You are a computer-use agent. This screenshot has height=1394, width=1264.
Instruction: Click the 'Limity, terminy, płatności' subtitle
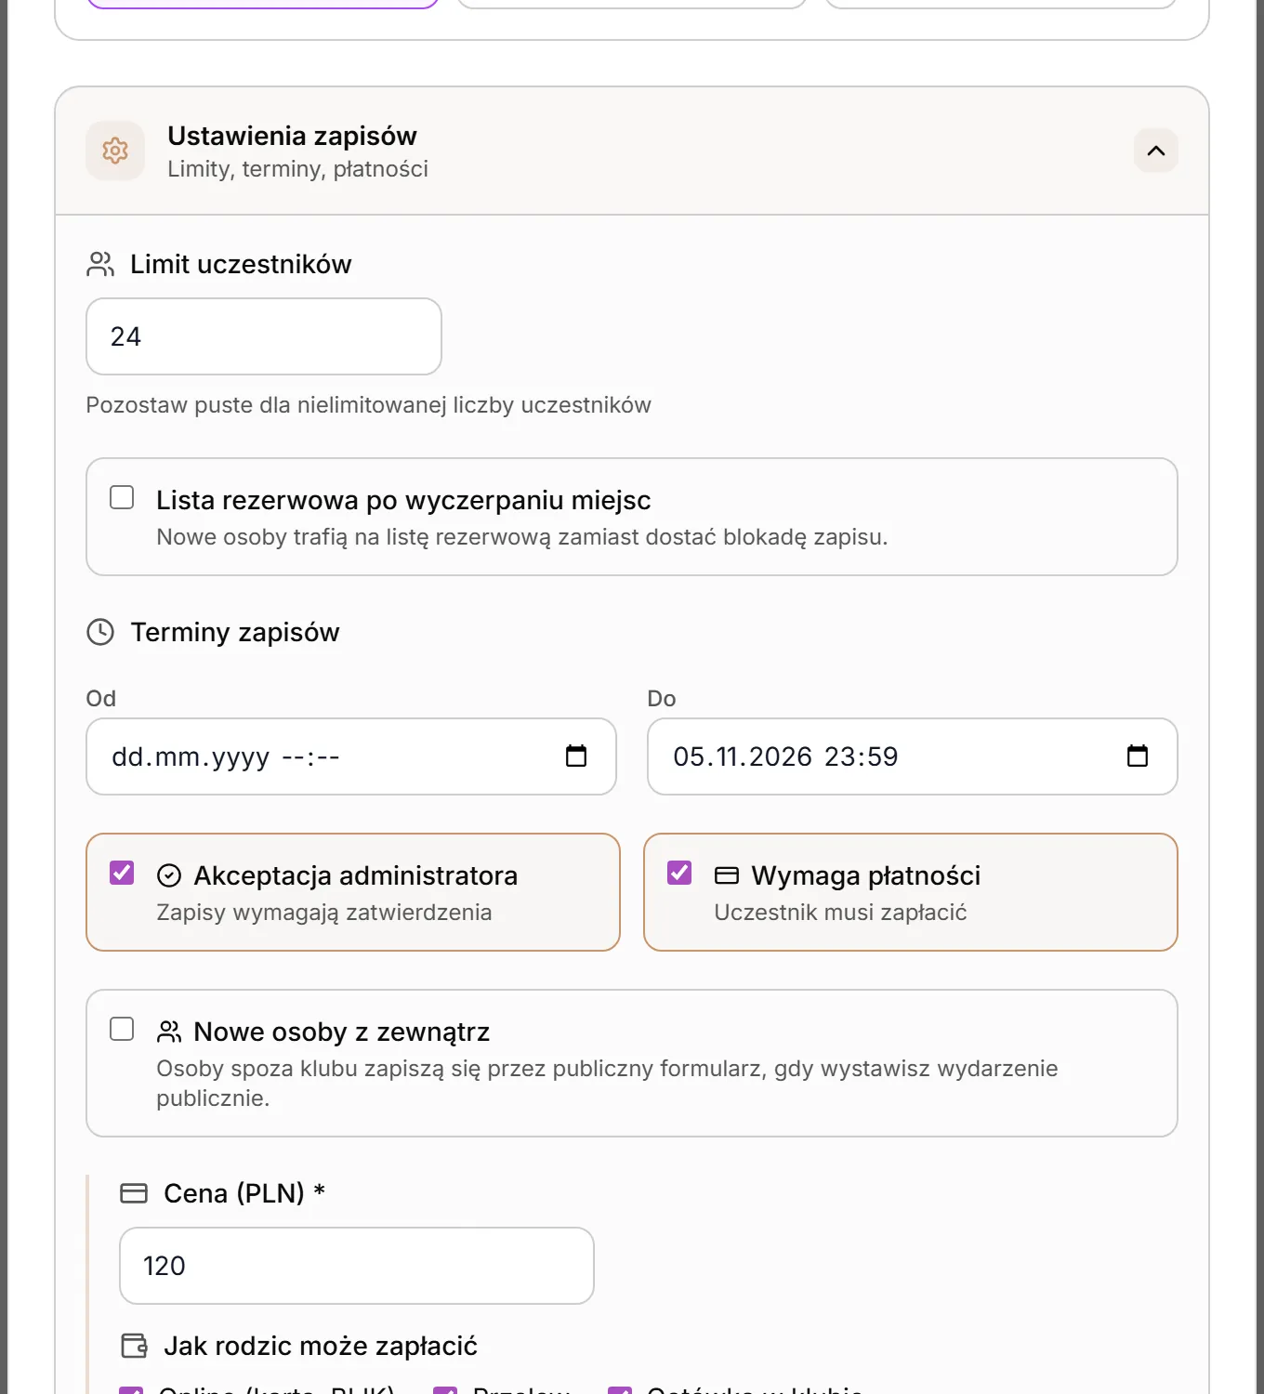(297, 169)
